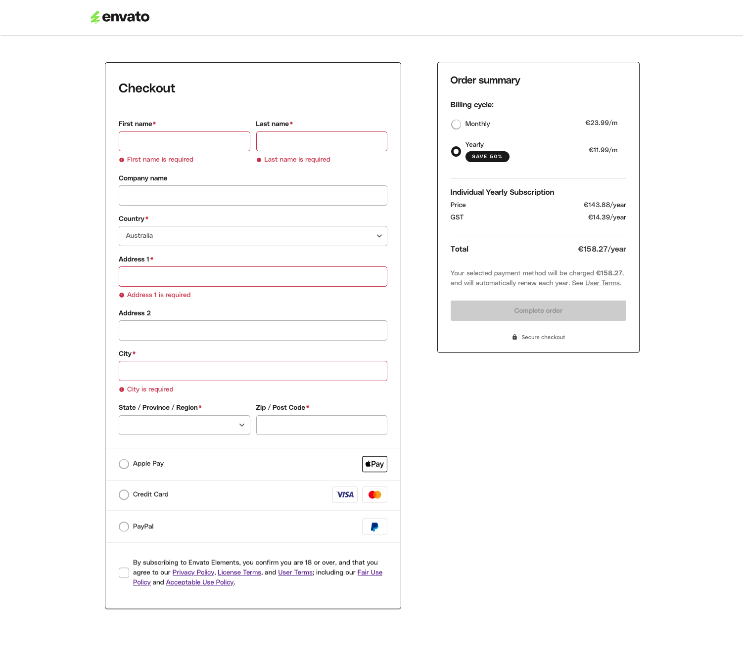Viewport: 743px width, 650px height.
Task: Click the Apple Pay payment icon
Action: point(374,464)
